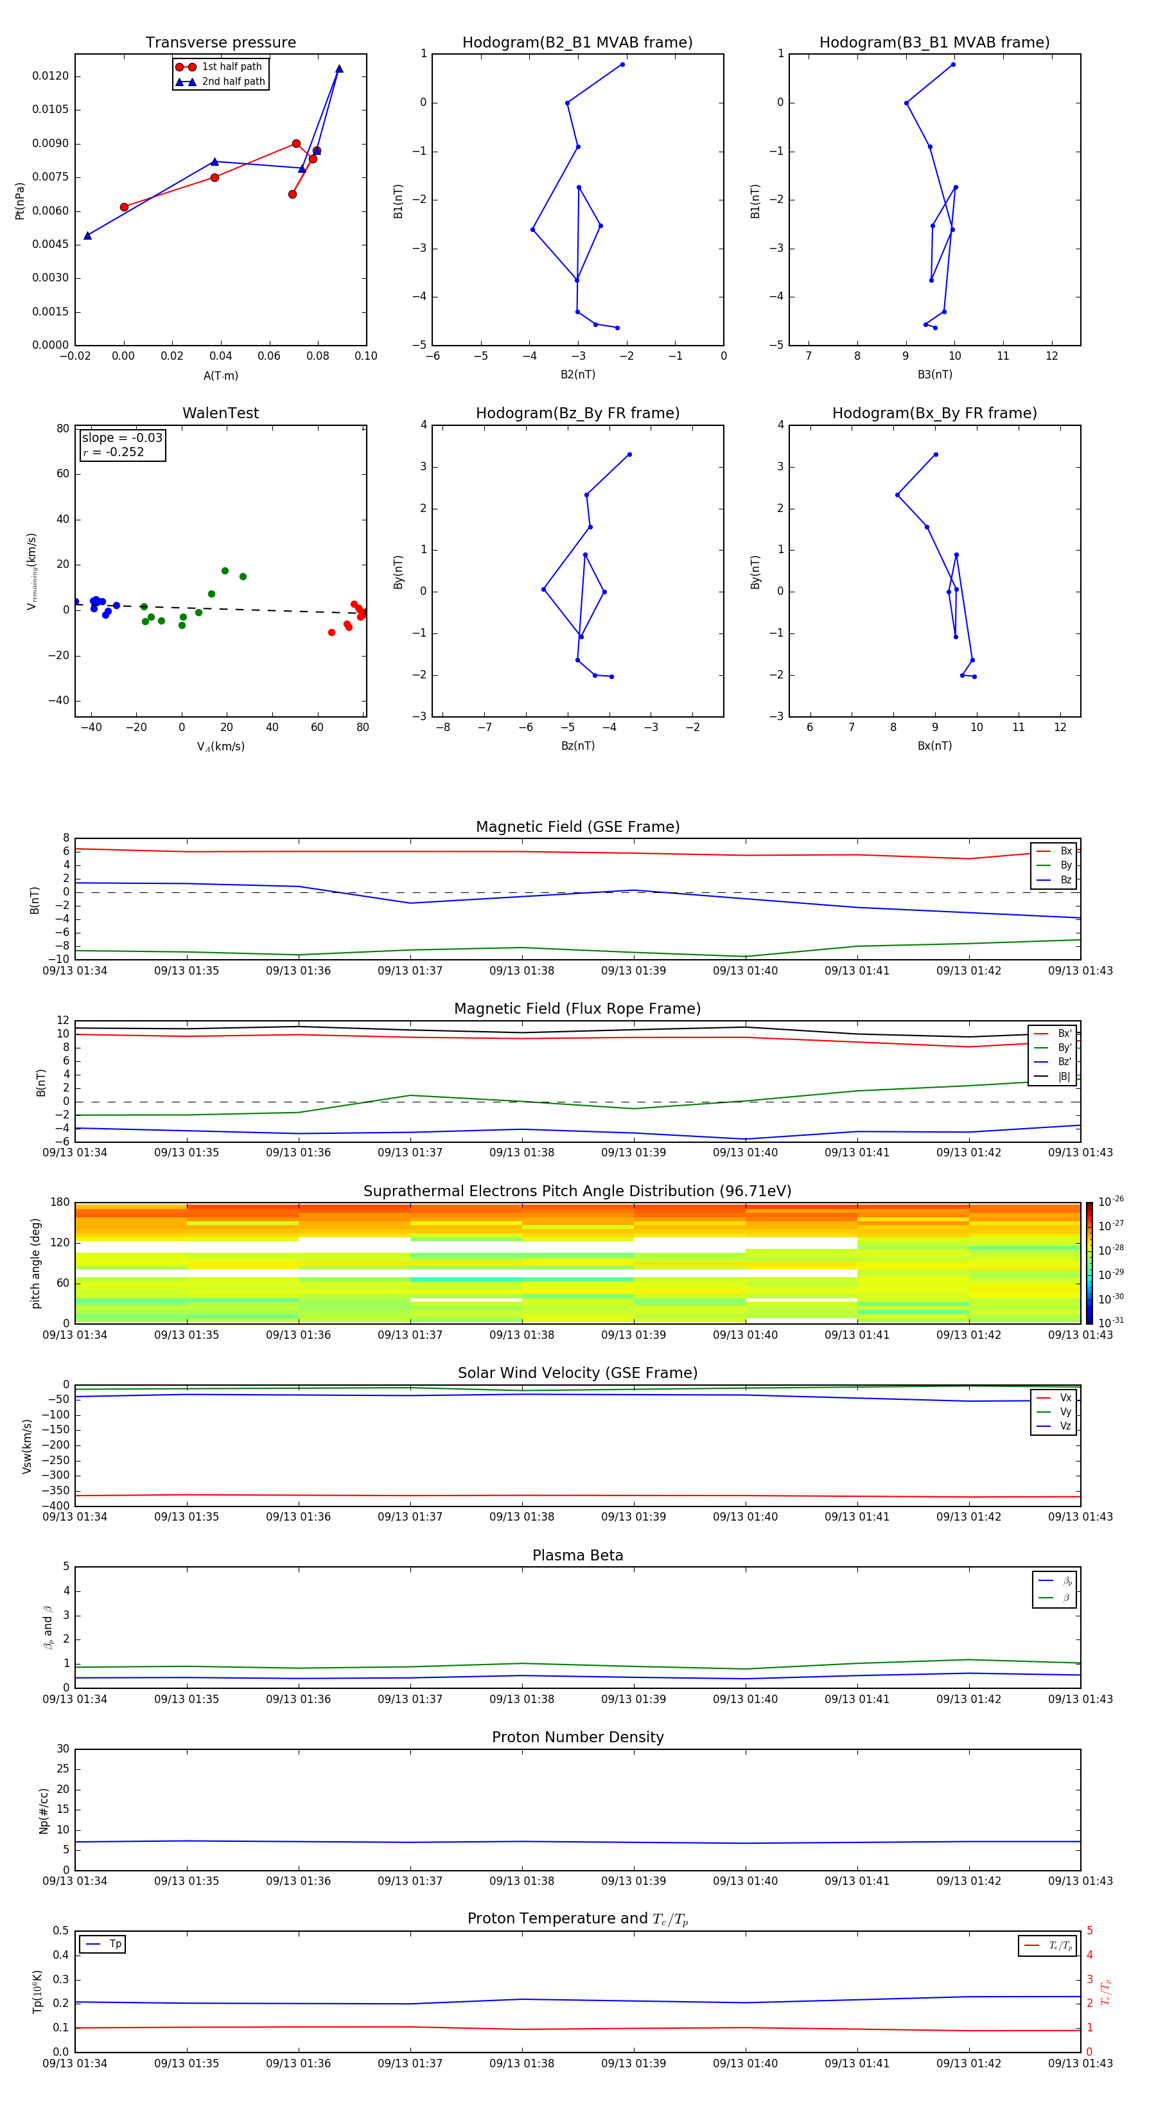The width and height of the screenshot is (1156, 2120).
Task: Click the 'Bx(nT)' x-axis label
Action: point(934,746)
